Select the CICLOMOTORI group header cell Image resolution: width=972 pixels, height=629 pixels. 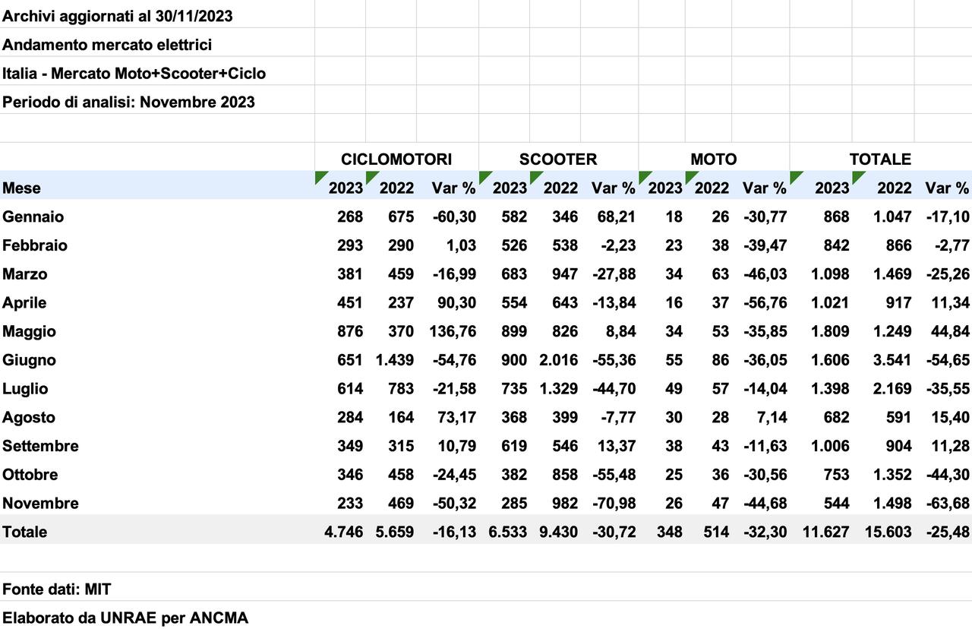tap(396, 160)
